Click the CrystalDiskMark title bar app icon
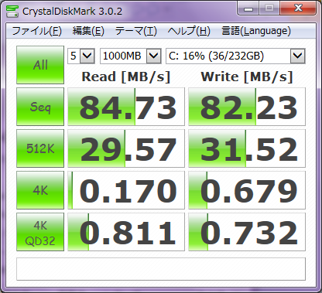322x293 pixels. click(x=12, y=12)
